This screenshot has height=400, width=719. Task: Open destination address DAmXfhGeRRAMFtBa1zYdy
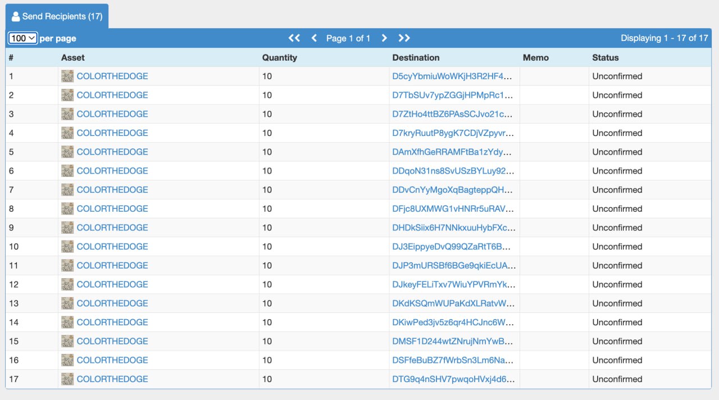pyautogui.click(x=453, y=152)
